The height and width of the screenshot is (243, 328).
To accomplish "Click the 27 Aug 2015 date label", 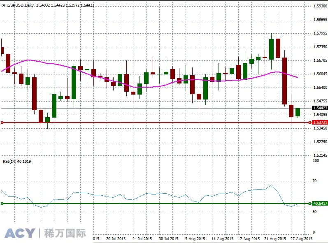I will (301, 238).
